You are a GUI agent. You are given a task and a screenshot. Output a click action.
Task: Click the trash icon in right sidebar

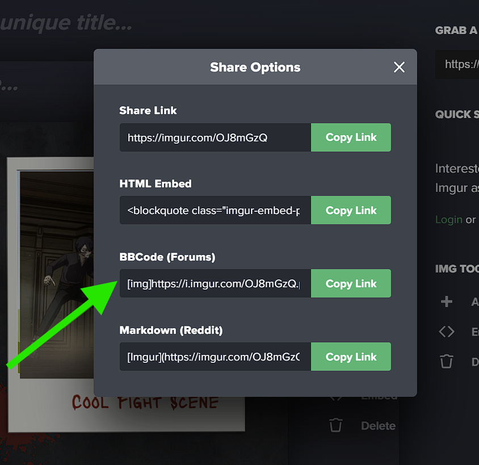click(446, 362)
